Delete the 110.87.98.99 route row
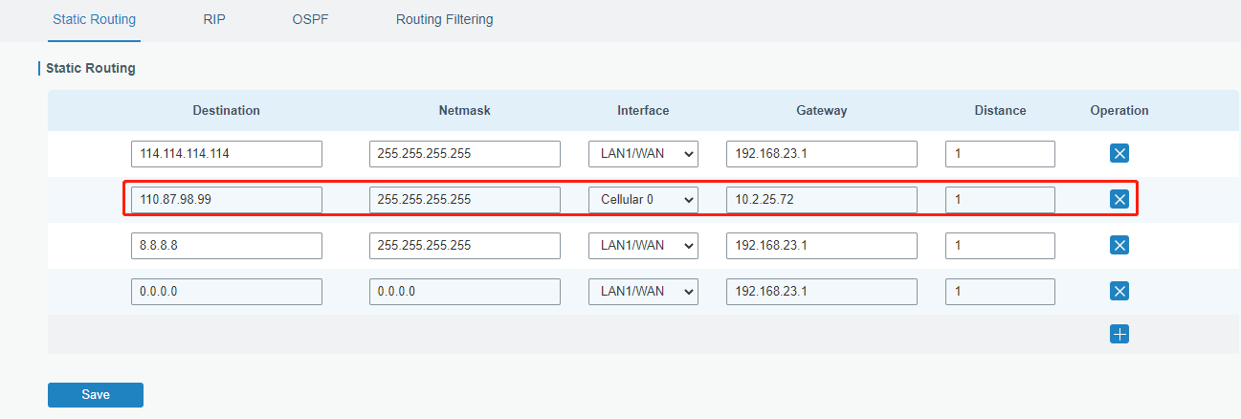This screenshot has width=1241, height=419. [1119, 199]
